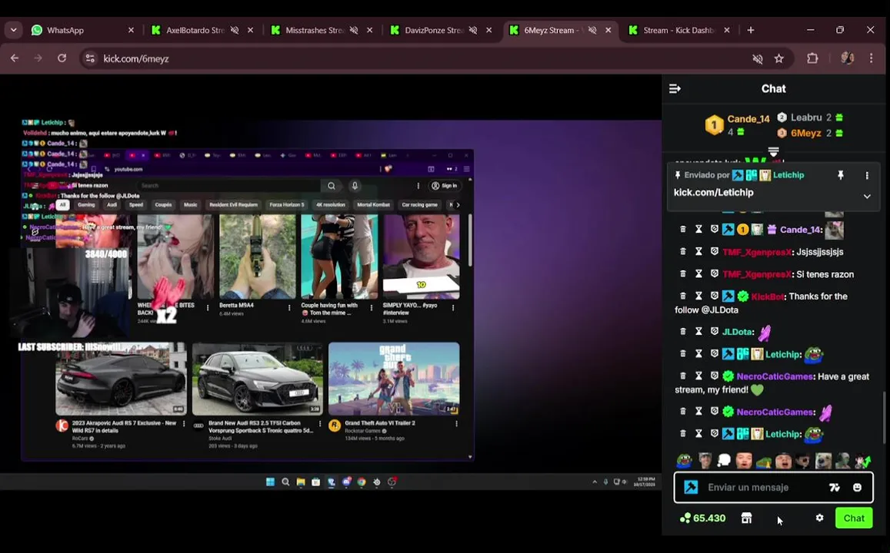
Task: Open the Chrome profile avatar
Action: click(x=848, y=58)
